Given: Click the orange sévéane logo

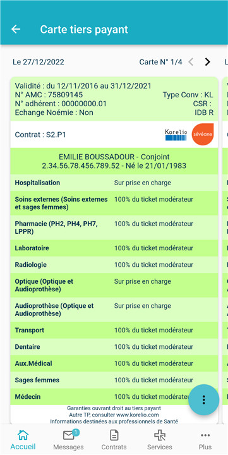Looking at the screenshot, I should (x=203, y=134).
